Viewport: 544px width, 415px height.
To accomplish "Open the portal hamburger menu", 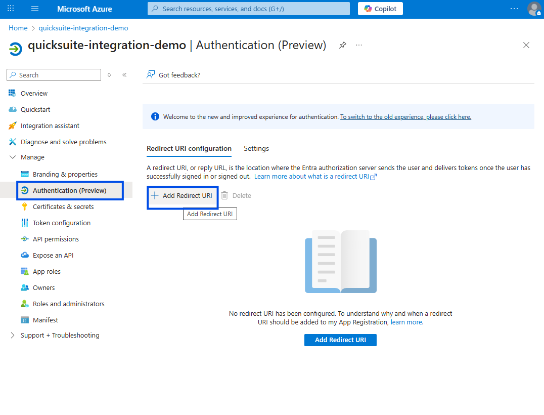I will point(35,9).
